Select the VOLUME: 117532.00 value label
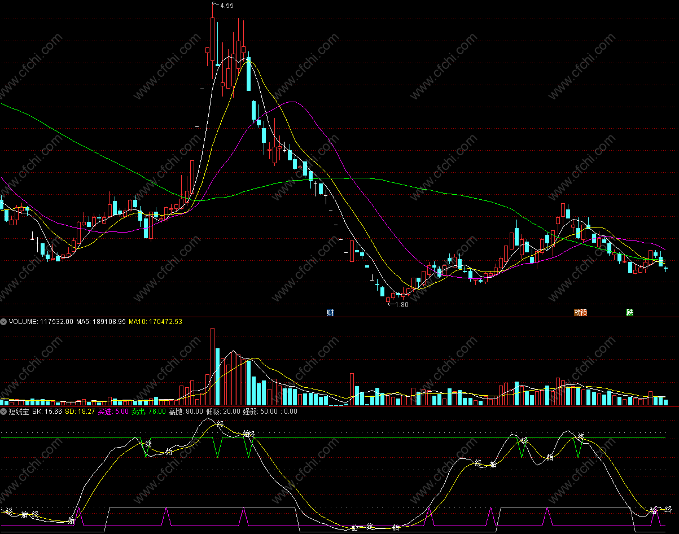The height and width of the screenshot is (534, 679). 41,322
